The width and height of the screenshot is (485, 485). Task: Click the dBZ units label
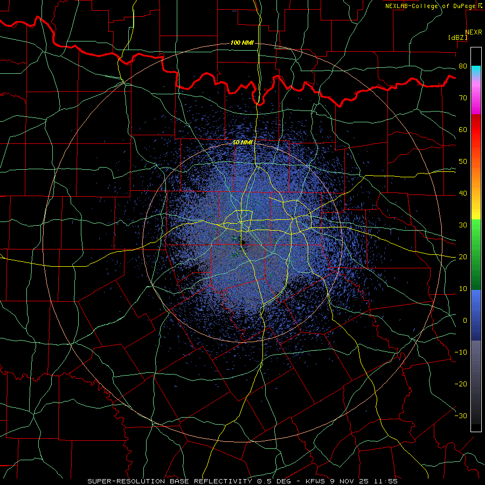(458, 37)
